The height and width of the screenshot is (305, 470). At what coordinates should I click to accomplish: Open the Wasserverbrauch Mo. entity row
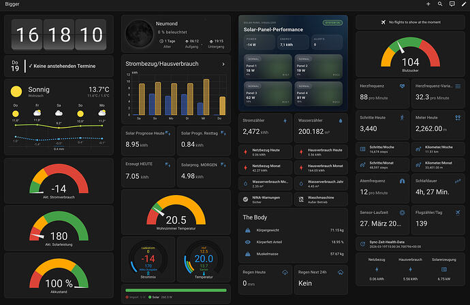tap(265, 183)
